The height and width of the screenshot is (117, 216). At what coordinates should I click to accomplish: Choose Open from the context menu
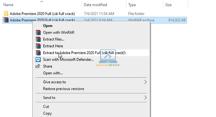tap(48, 26)
